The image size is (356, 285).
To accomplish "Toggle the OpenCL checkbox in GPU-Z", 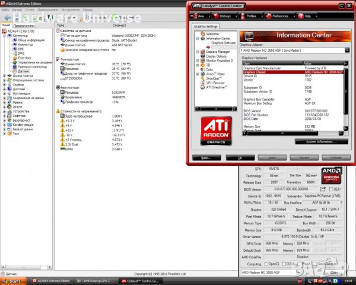I will pyautogui.click(x=266, y=264).
